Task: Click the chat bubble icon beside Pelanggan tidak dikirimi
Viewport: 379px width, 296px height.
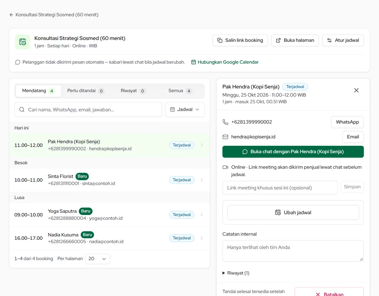Action: click(18, 62)
